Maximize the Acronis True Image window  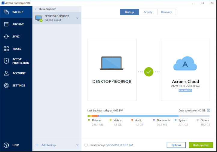click(x=203, y=3)
